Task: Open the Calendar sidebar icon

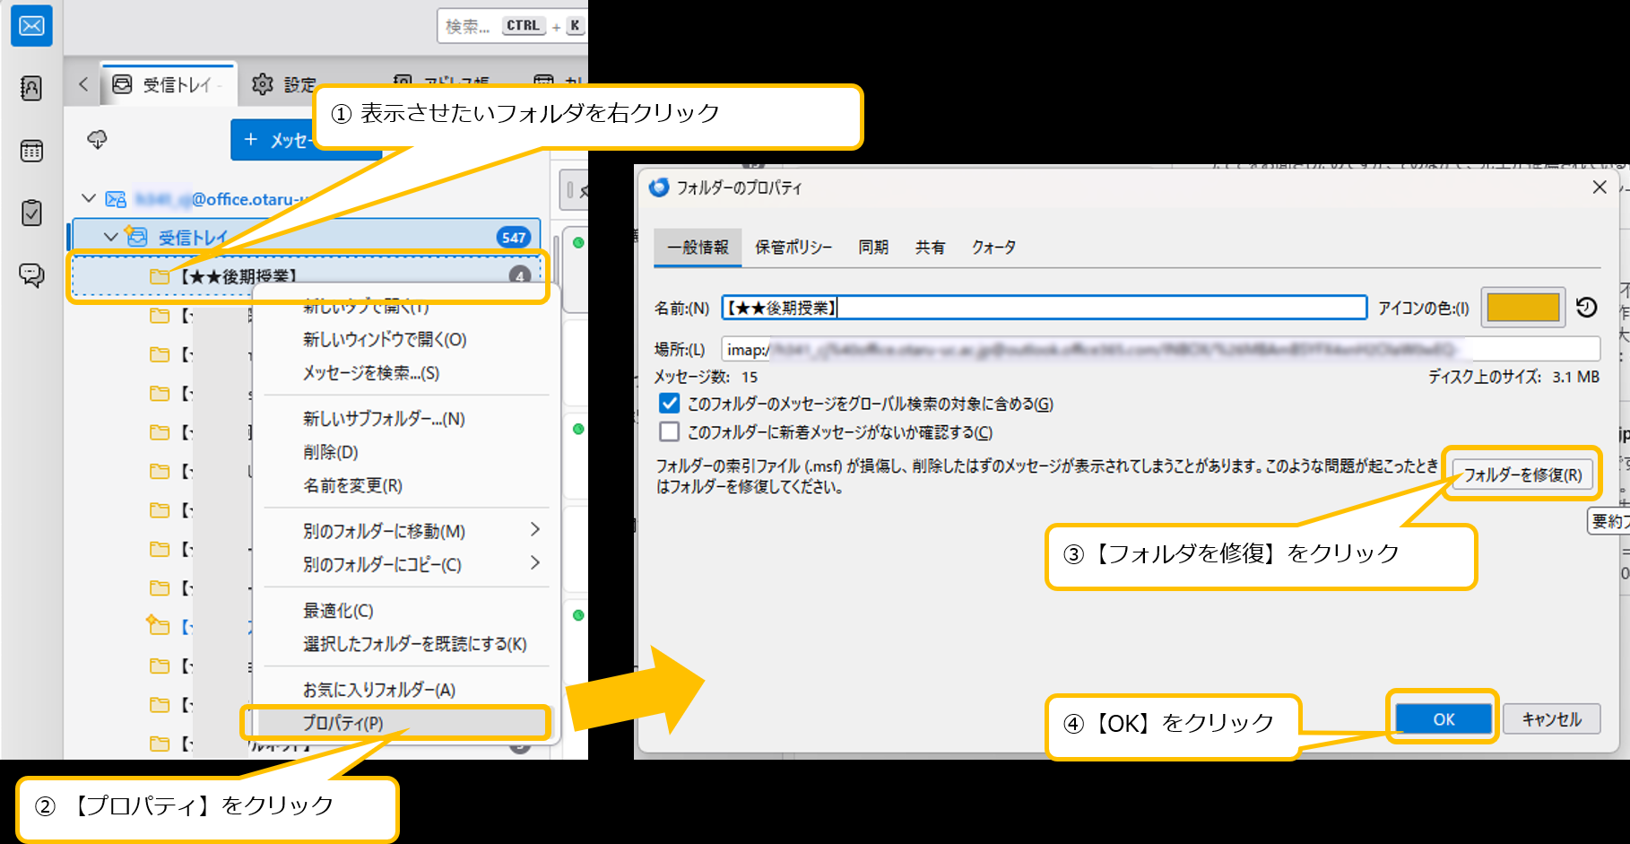Action: tap(31, 151)
